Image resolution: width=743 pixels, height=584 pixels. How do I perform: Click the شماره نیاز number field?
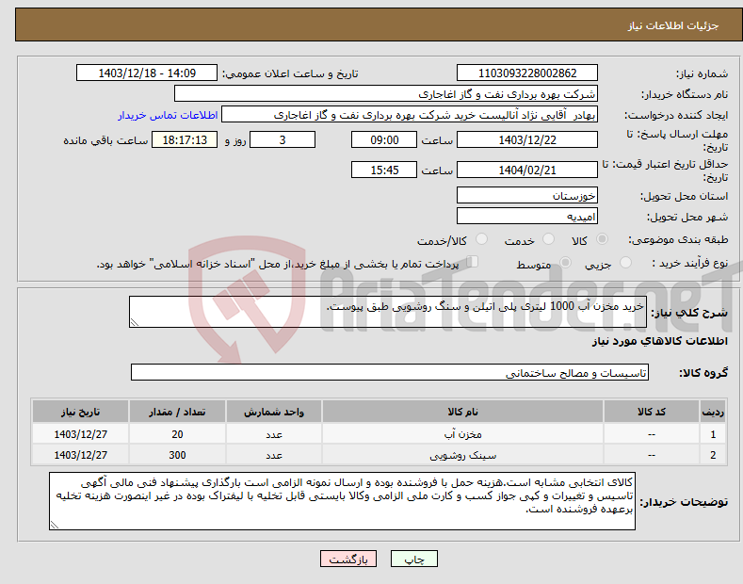pos(527,73)
